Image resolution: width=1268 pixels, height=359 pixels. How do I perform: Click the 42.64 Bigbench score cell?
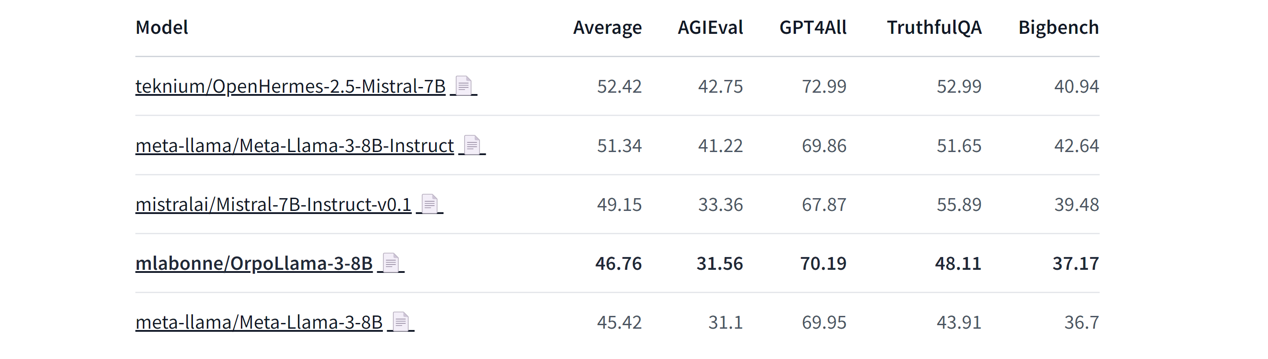tap(1076, 145)
